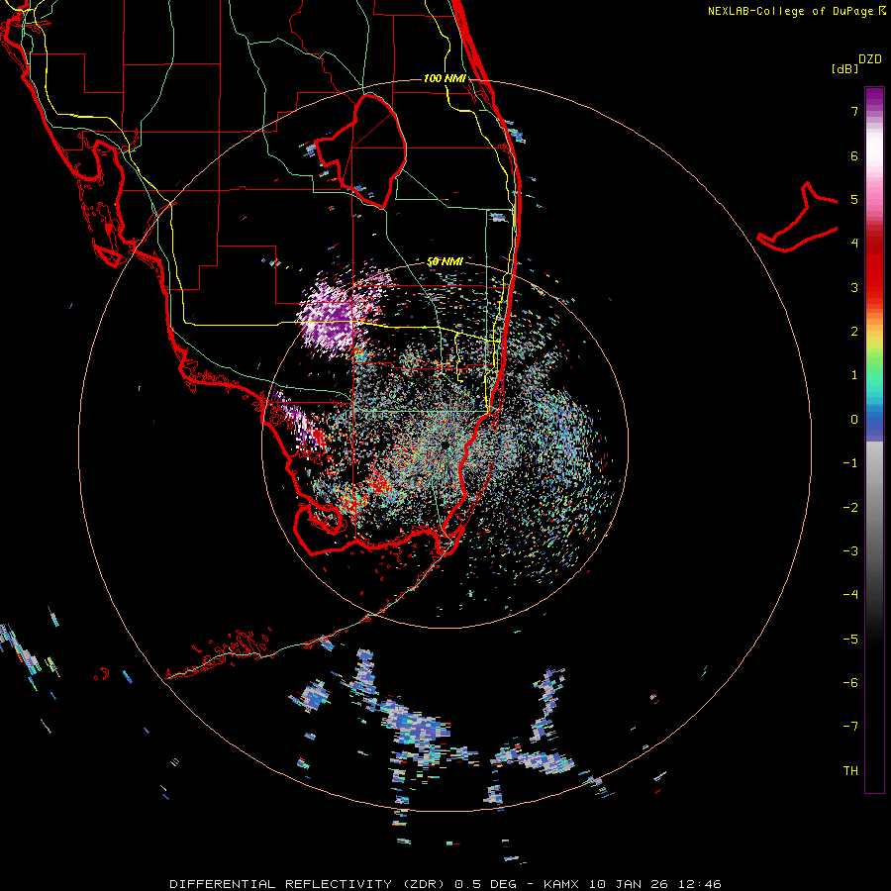891x891 pixels.
Task: Click the 50 NMI range ring label
Action: [x=445, y=261]
